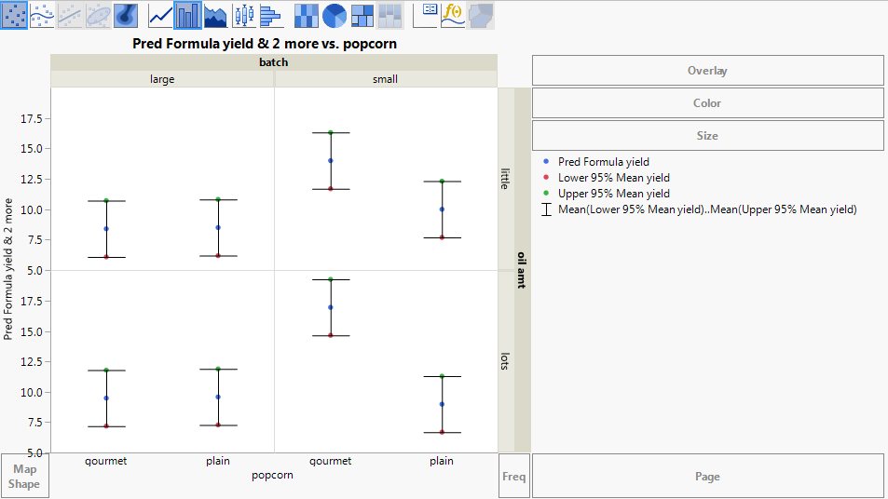This screenshot has width=888, height=499.
Task: Click blue point for gourmet, large, little
Action: point(106,229)
